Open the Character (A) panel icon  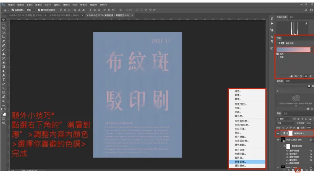[x=272, y=37]
